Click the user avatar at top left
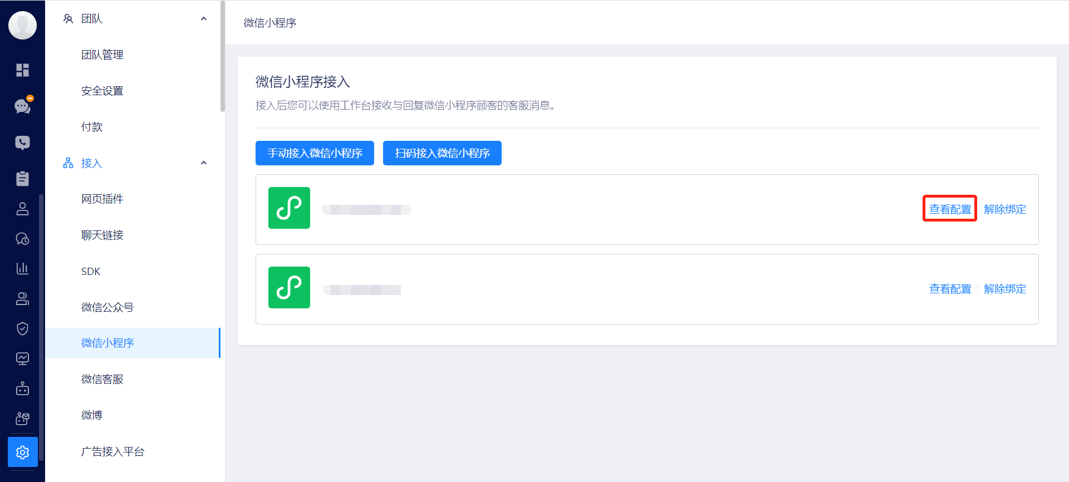 [x=23, y=25]
